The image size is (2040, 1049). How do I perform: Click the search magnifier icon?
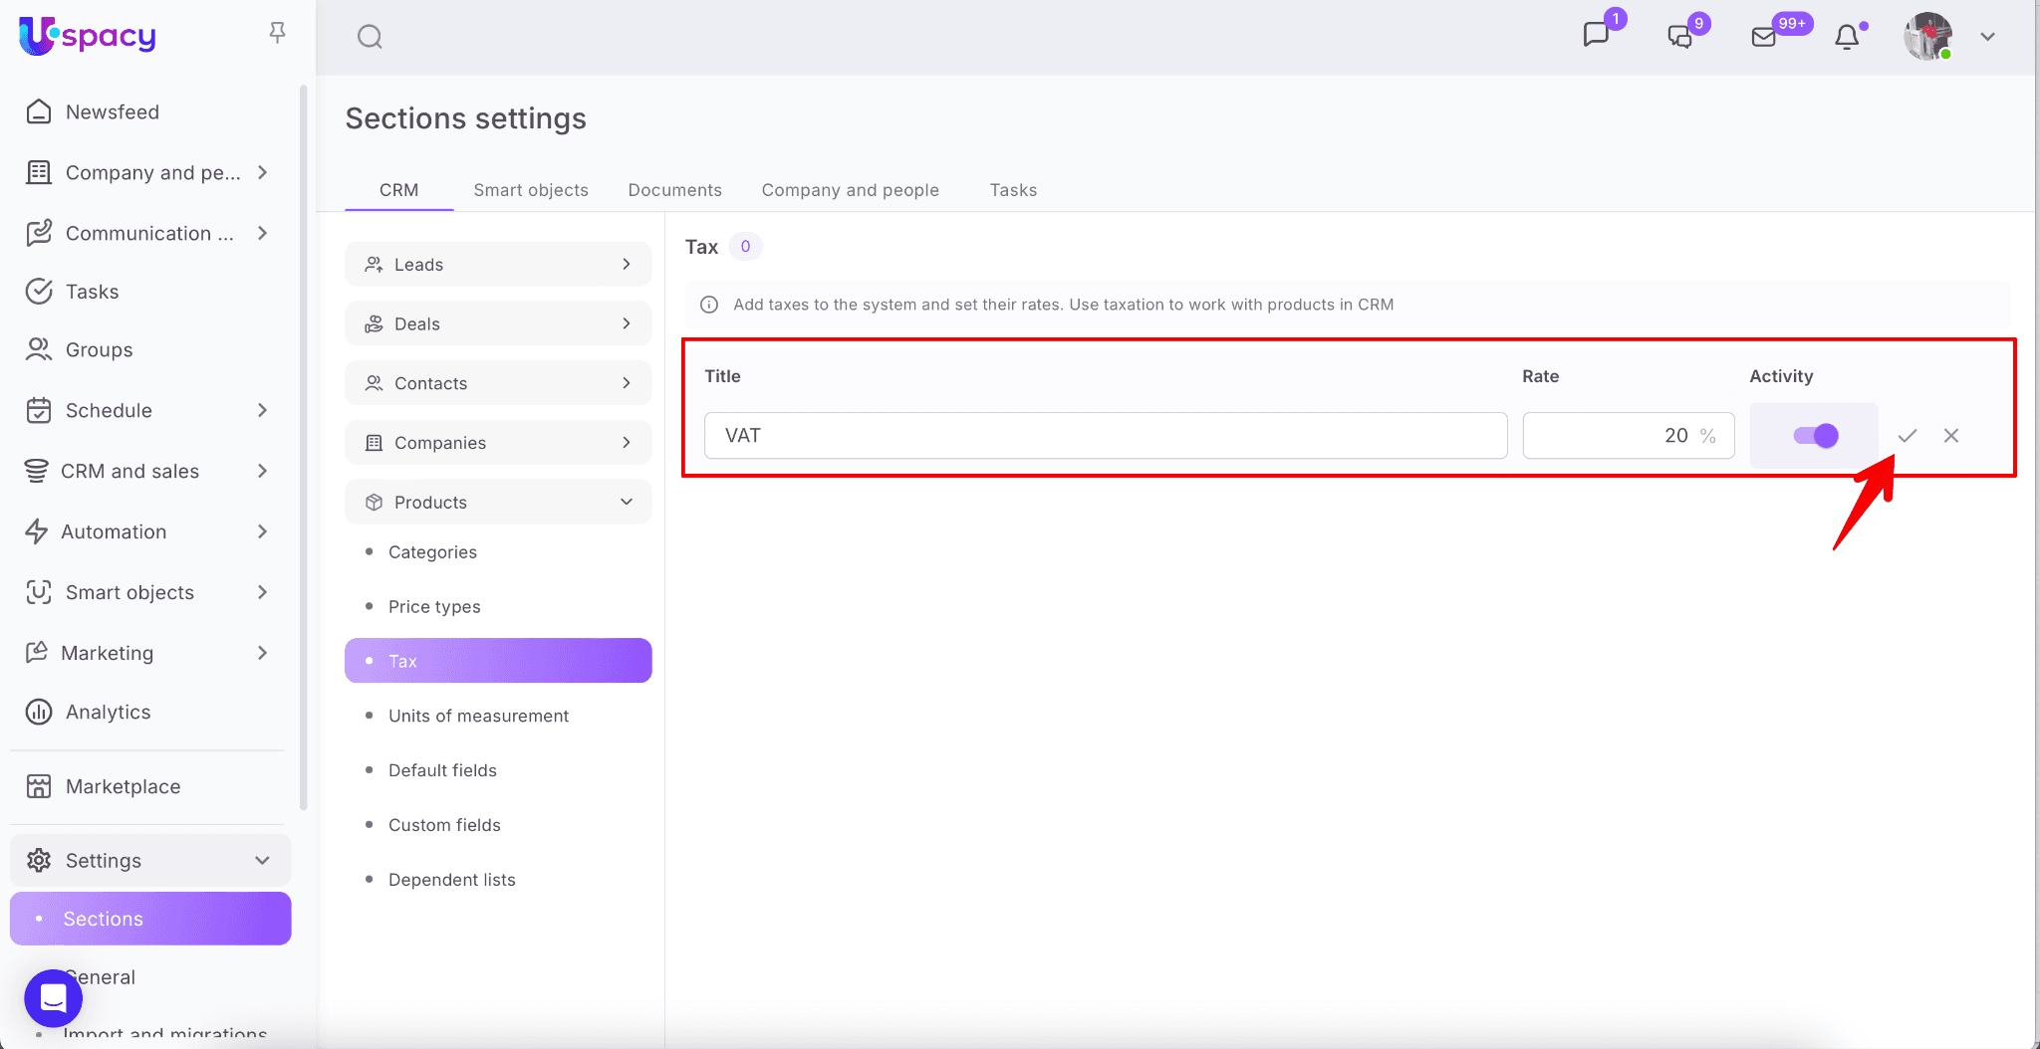(370, 37)
